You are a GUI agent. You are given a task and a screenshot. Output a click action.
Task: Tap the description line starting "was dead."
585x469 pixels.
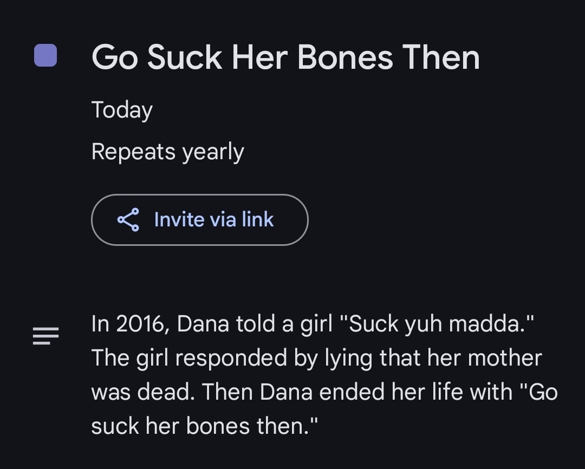324,392
